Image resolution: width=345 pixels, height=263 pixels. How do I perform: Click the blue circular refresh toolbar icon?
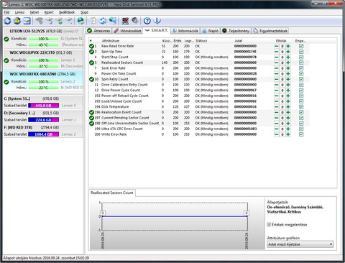pyautogui.click(x=7, y=21)
